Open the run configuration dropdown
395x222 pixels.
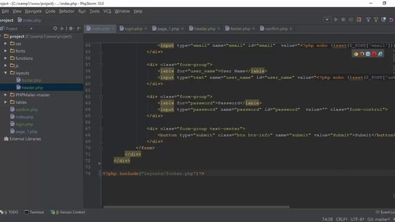coord(327,20)
